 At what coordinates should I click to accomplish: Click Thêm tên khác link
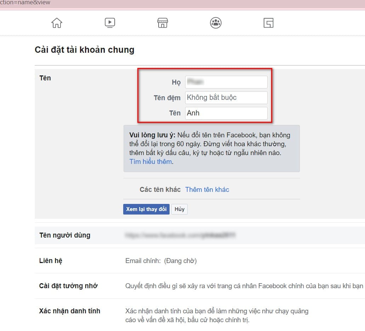[207, 189]
